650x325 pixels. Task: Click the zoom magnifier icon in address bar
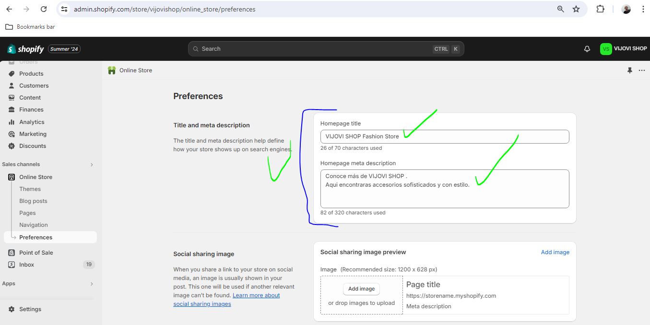(560, 9)
